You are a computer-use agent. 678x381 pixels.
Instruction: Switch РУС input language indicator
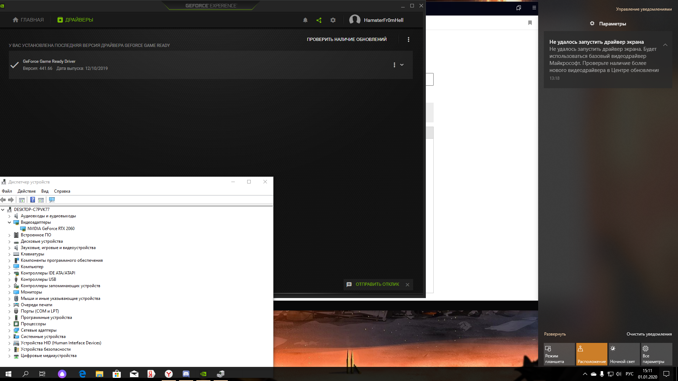630,374
